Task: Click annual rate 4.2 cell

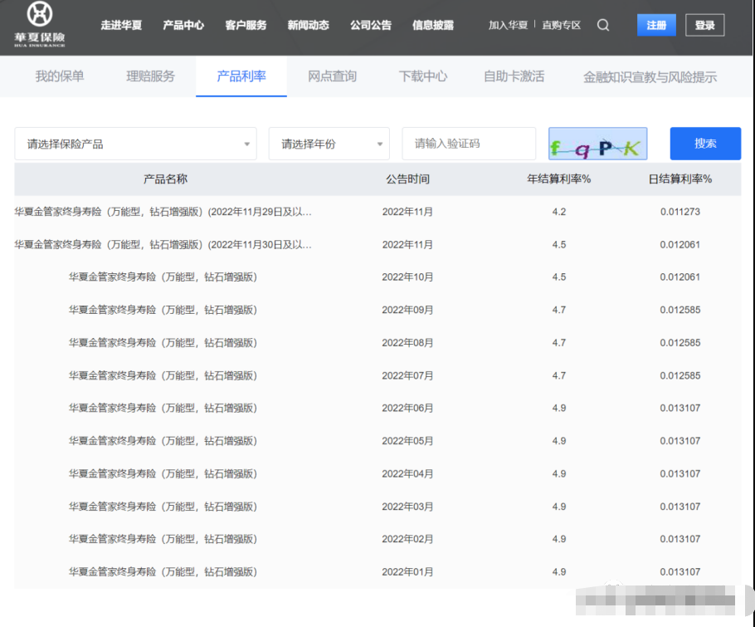Action: 559,212
